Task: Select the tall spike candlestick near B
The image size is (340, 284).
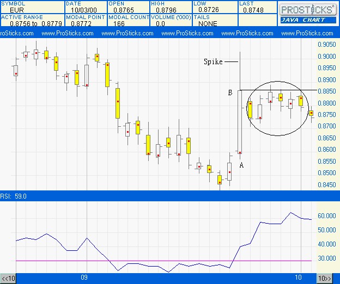Action: (x=240, y=121)
